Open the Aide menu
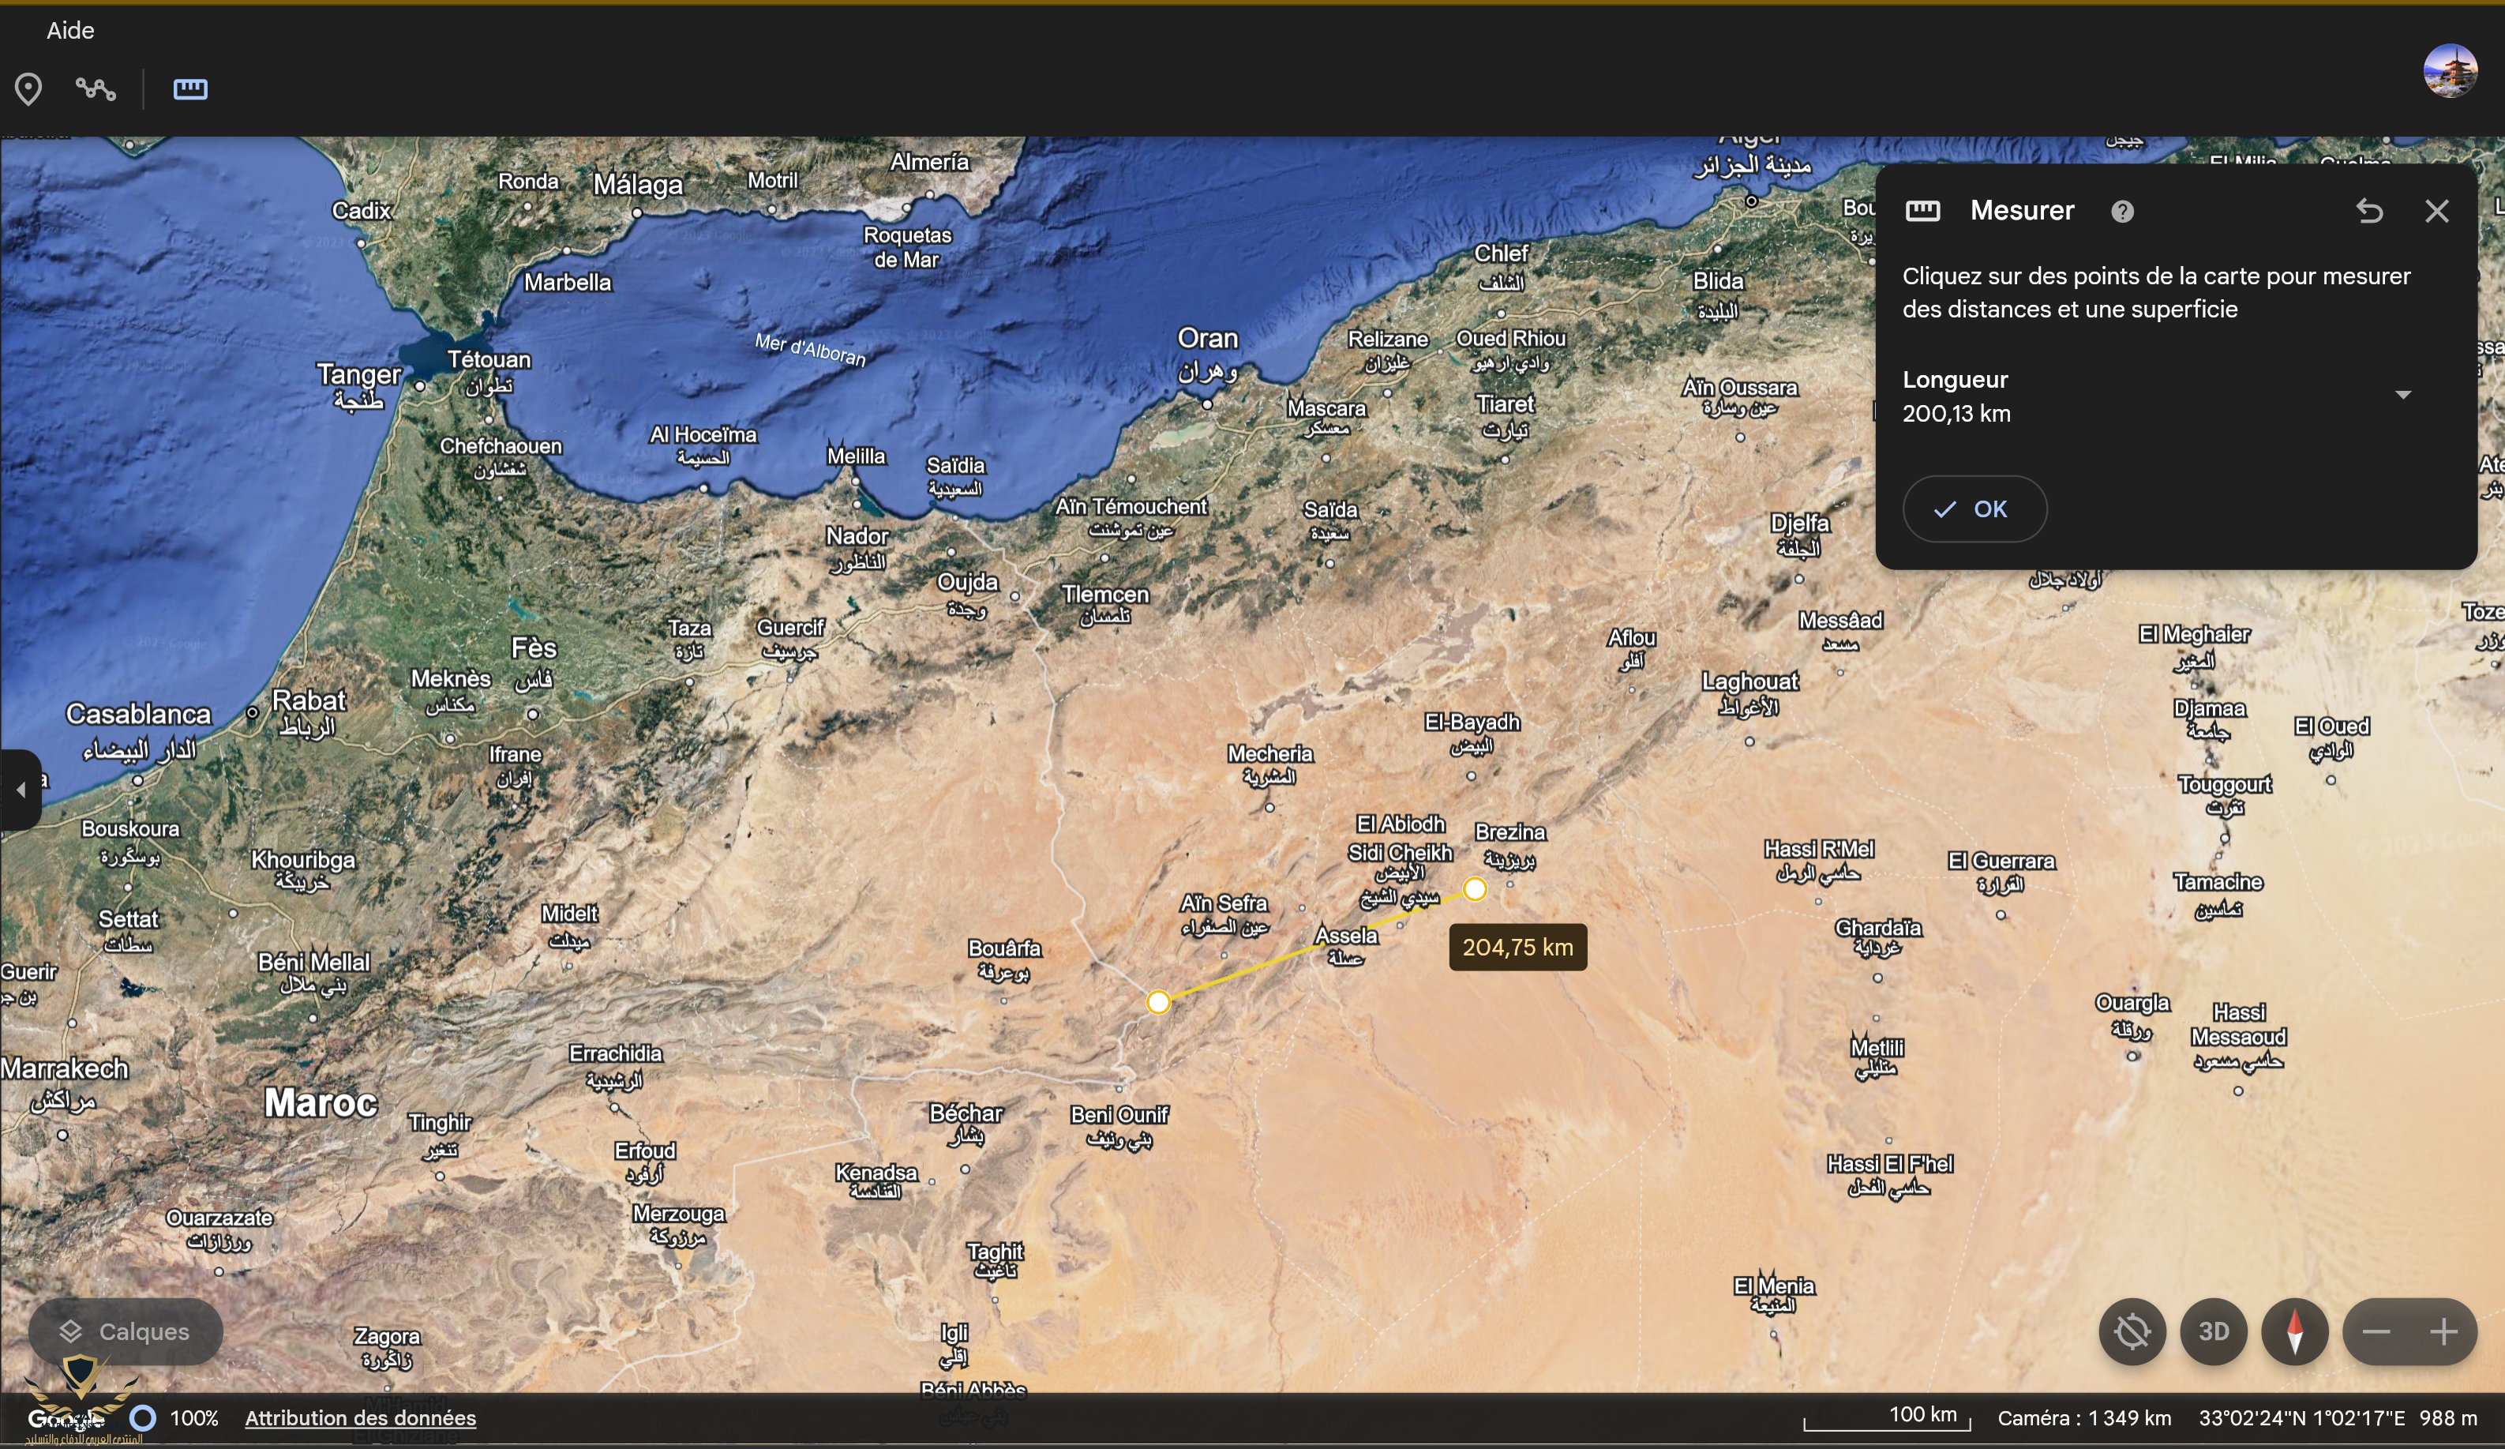Screen dimensions: 2505x1449 point(69,31)
